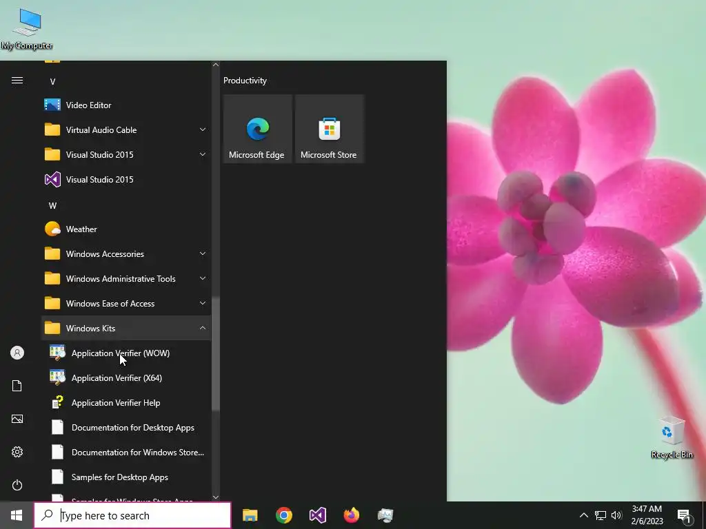Image resolution: width=706 pixels, height=529 pixels.
Task: Open Documentation for Windows Store file icon
Action: 58,452
